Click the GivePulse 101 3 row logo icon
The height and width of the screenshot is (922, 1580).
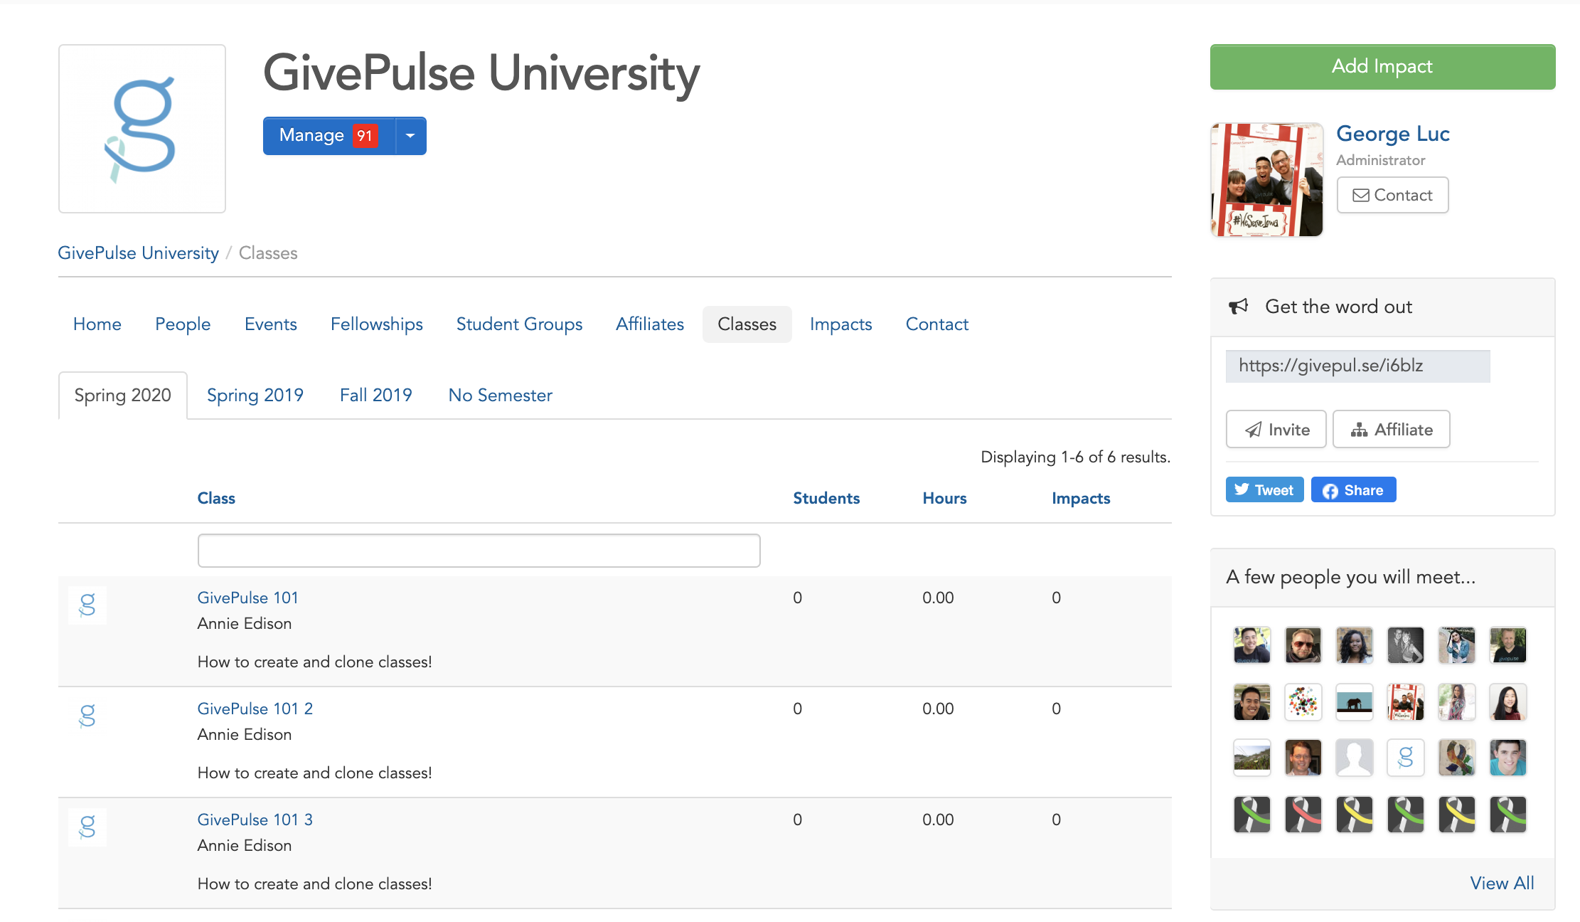(x=87, y=827)
